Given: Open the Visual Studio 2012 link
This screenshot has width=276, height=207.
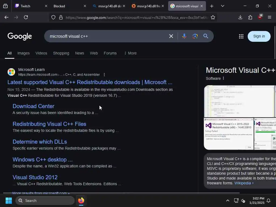Looking at the screenshot, I should [x=35, y=177].
